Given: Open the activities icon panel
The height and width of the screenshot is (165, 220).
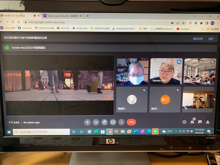Looking at the screenshot, I should click(208, 122).
